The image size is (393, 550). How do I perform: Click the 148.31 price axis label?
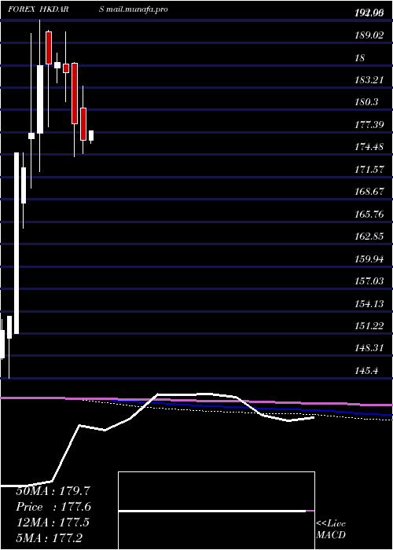tap(370, 348)
